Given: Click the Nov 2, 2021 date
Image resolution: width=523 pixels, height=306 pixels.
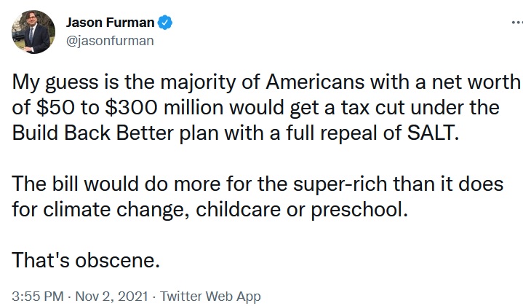Looking at the screenshot, I should tap(112, 296).
